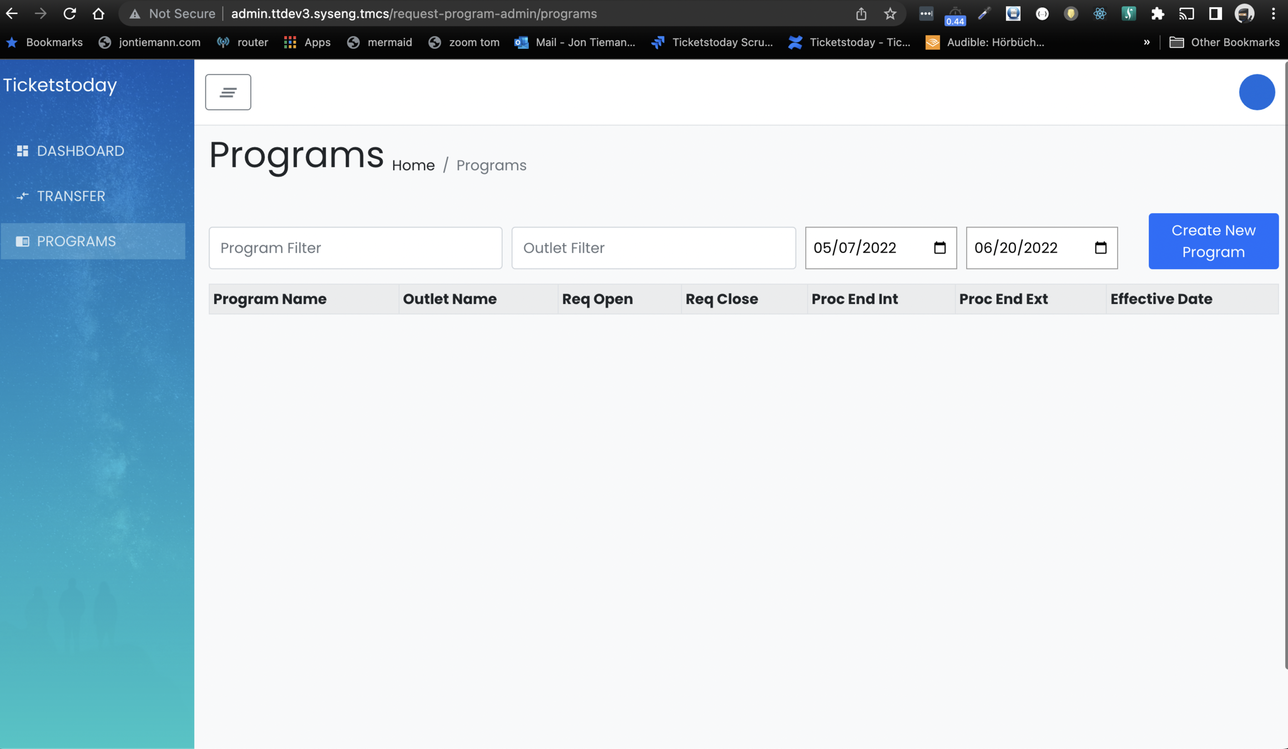Toggle the sidebar hamburger menu button
The width and height of the screenshot is (1288, 749).
(x=228, y=92)
